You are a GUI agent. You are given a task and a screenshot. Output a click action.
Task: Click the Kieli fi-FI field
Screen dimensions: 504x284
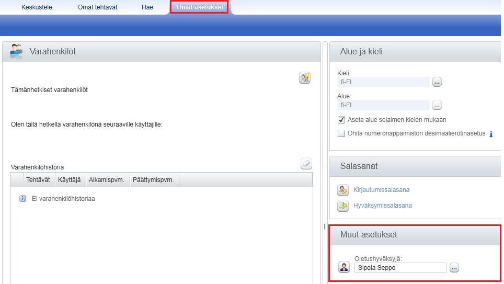coord(383,82)
